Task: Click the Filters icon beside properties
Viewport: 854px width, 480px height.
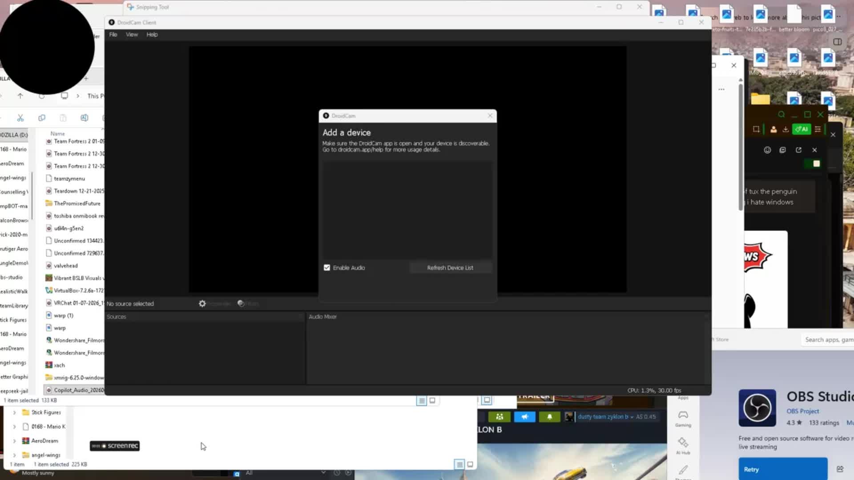Action: [241, 304]
